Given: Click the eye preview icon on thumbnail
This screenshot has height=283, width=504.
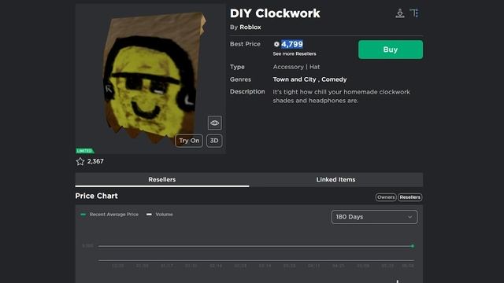Looking at the screenshot, I should [214, 123].
